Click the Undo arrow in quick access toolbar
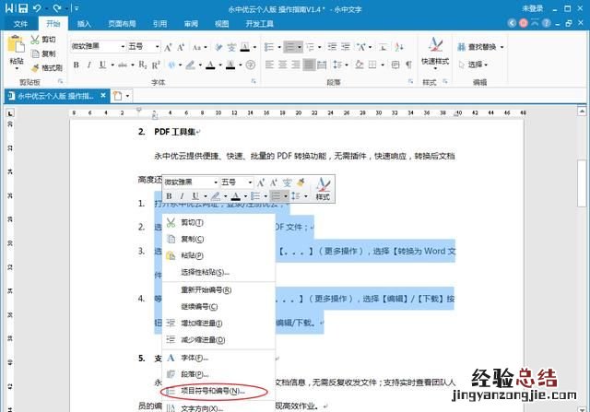 37,8
